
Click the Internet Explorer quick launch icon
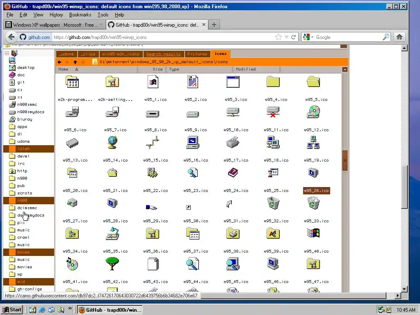point(42,310)
